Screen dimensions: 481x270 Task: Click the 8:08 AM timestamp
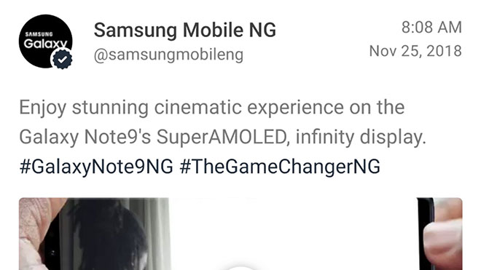coord(431,27)
